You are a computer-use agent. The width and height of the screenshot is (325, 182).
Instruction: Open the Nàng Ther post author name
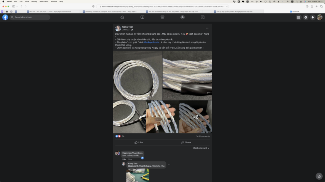128,27
